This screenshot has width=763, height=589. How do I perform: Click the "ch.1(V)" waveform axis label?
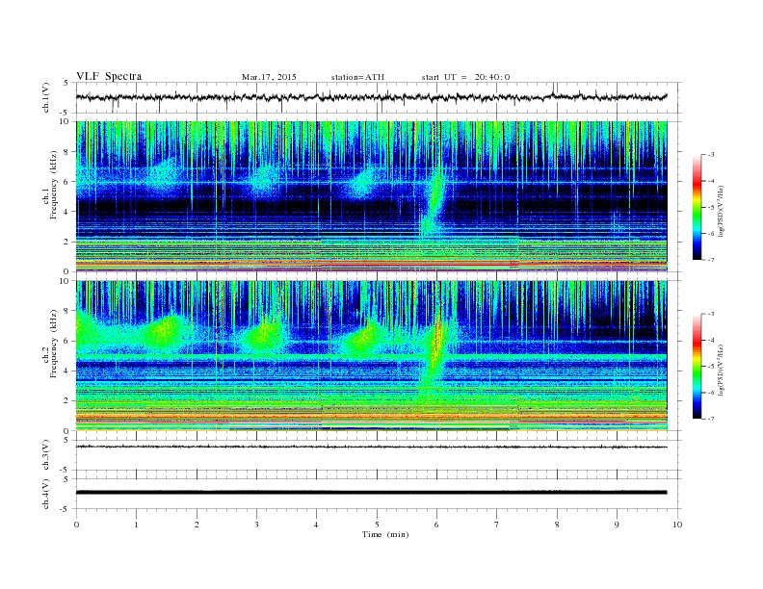46,99
